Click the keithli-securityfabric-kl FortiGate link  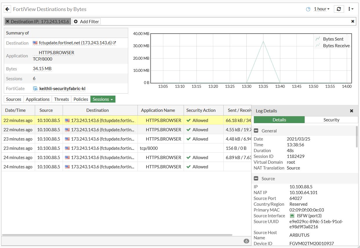(62, 89)
